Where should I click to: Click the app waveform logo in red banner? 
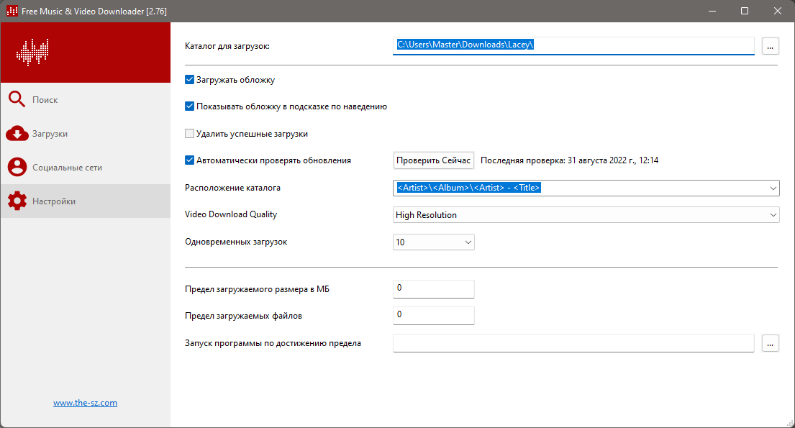pyautogui.click(x=32, y=53)
